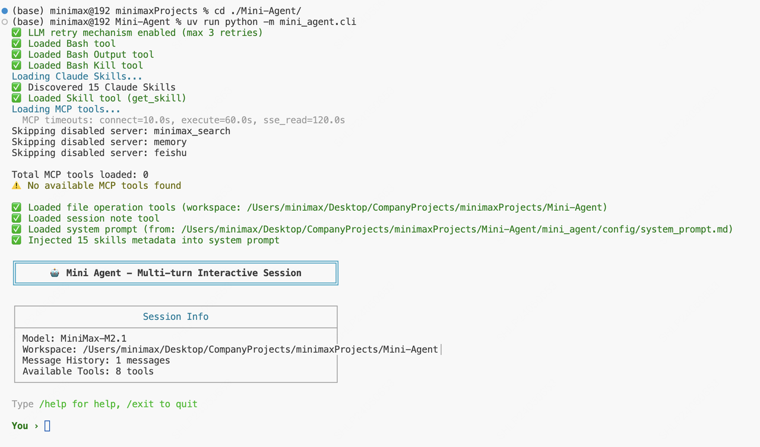Click the "Session Info" box header
Screen dimensions: 760x447
click(176, 317)
